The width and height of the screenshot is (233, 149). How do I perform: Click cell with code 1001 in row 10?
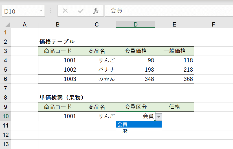[x=58, y=116]
